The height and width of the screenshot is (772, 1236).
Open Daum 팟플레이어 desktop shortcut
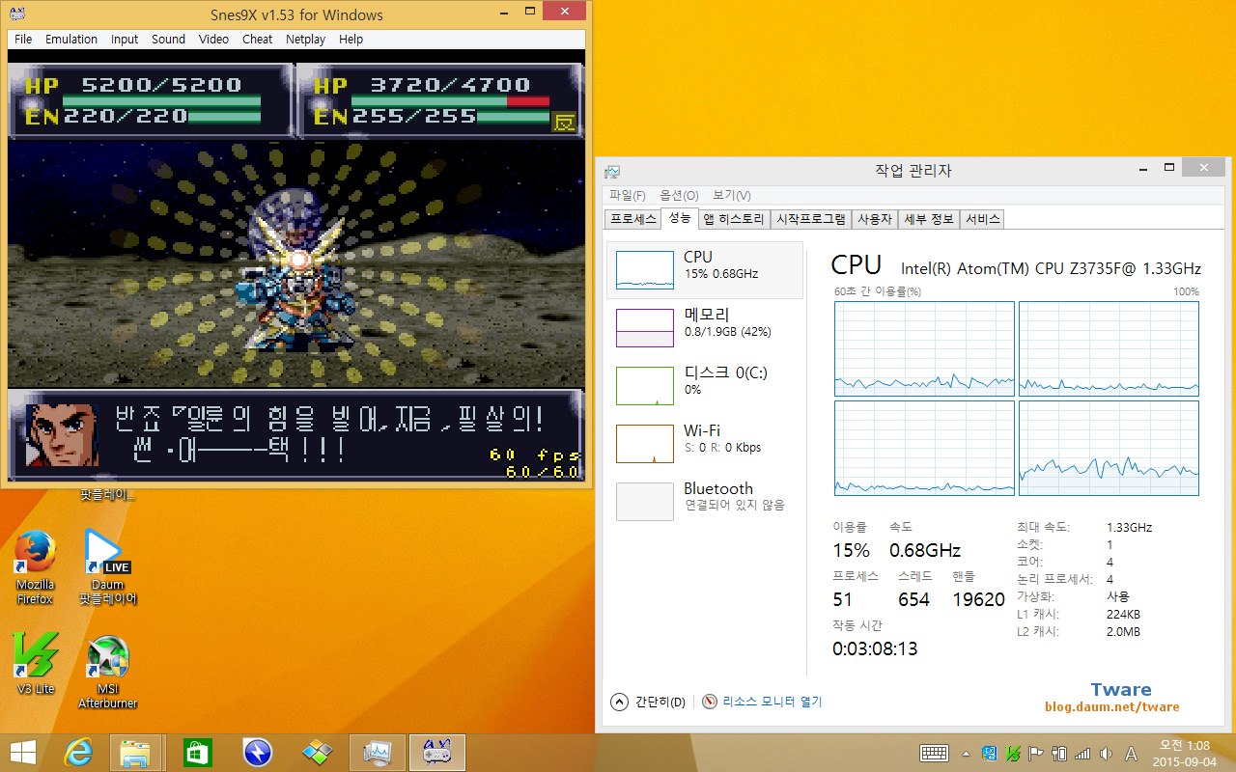(x=108, y=568)
